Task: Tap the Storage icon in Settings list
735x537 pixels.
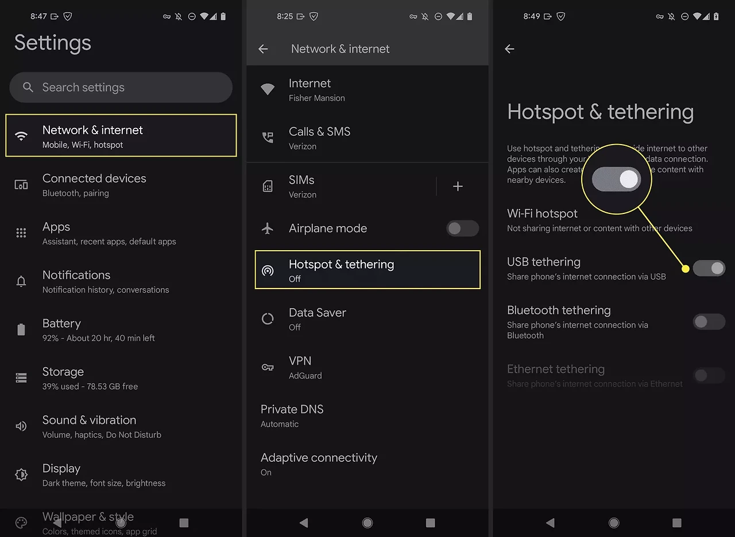Action: (x=21, y=378)
